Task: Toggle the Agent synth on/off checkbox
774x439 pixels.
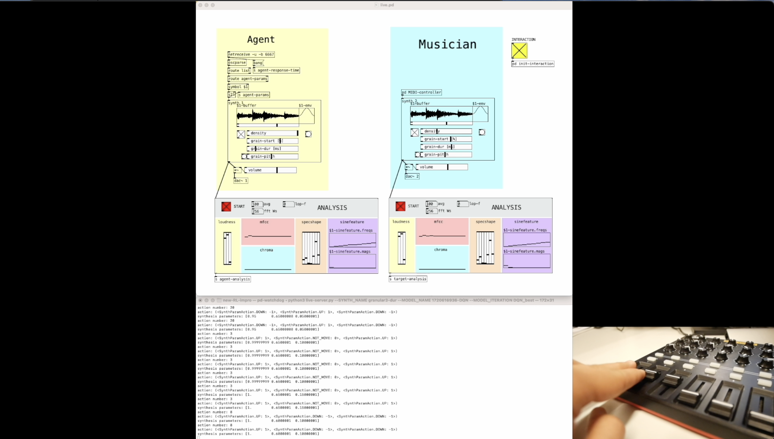Action: 241,134
